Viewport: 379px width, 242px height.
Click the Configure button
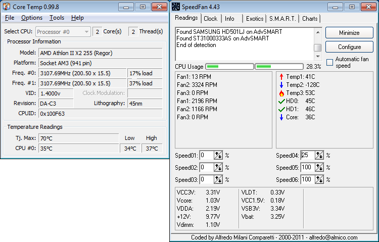click(x=349, y=46)
